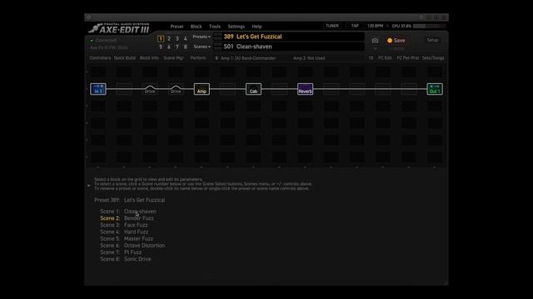This screenshot has width=533, height=299.
Task: Open FC Per-Prst
Action: [x=408, y=58]
